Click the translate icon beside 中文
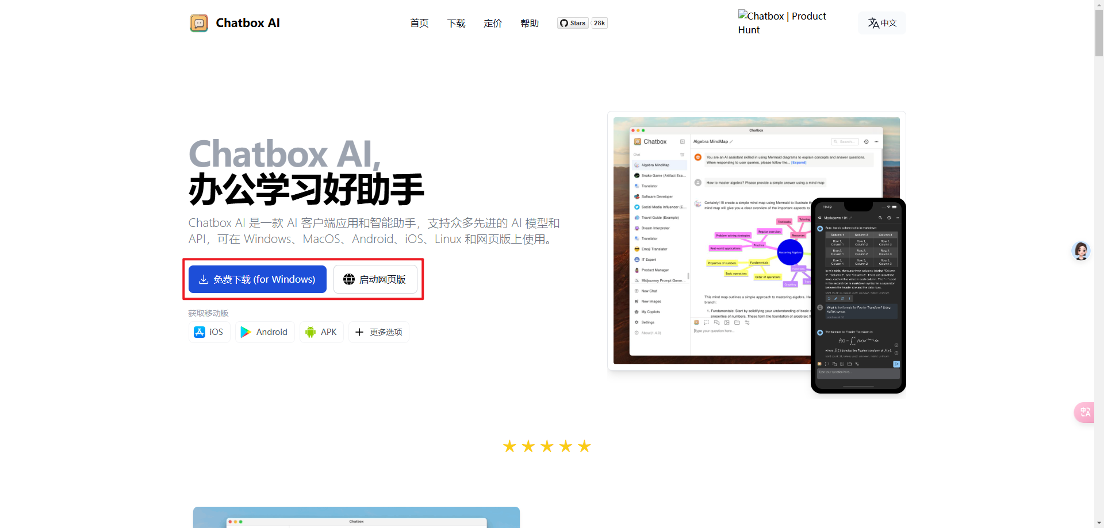The height and width of the screenshot is (528, 1104). click(x=873, y=23)
